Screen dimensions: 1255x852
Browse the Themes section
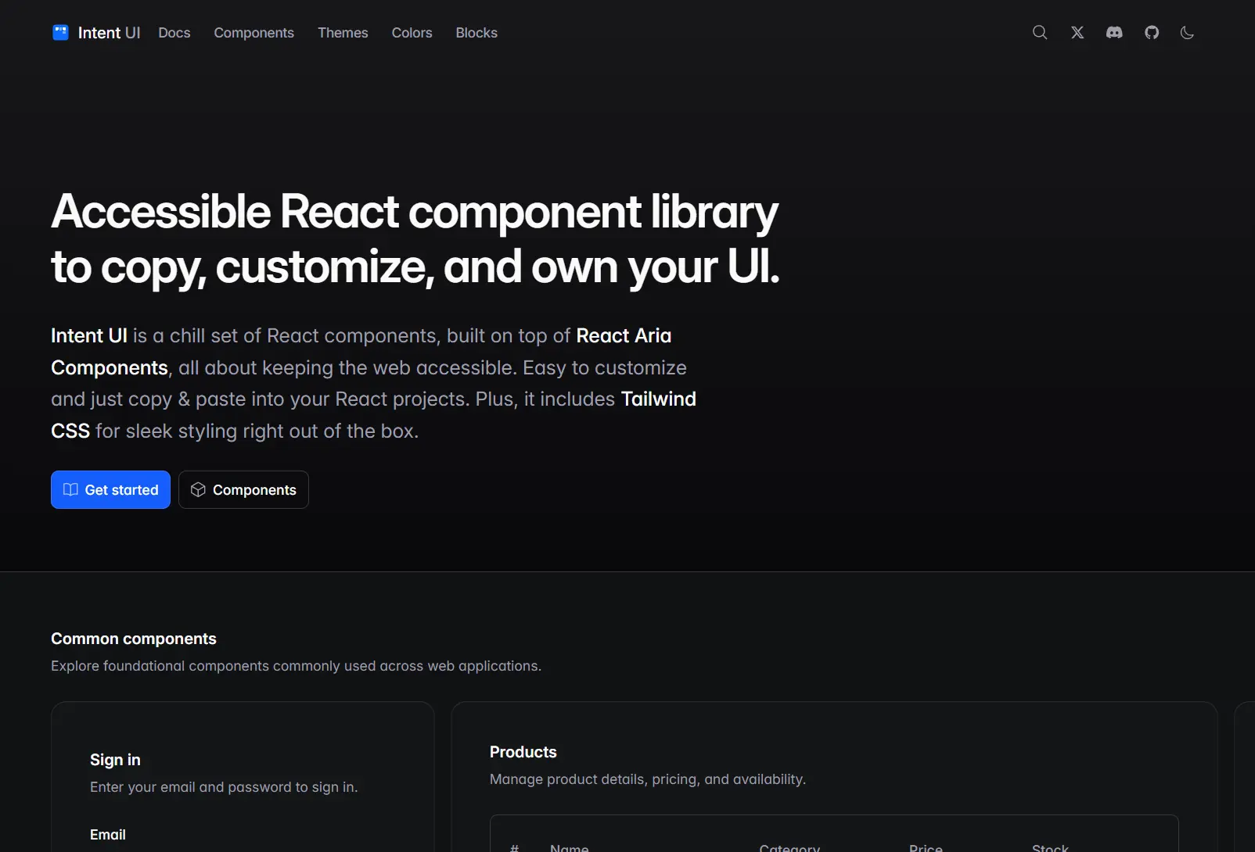pos(343,33)
